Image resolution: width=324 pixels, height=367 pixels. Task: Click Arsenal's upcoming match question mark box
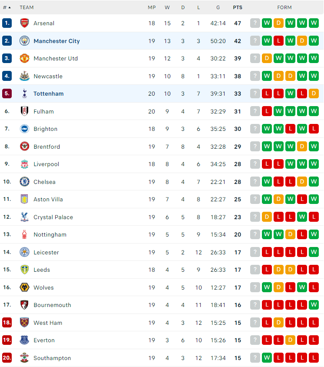(x=255, y=23)
